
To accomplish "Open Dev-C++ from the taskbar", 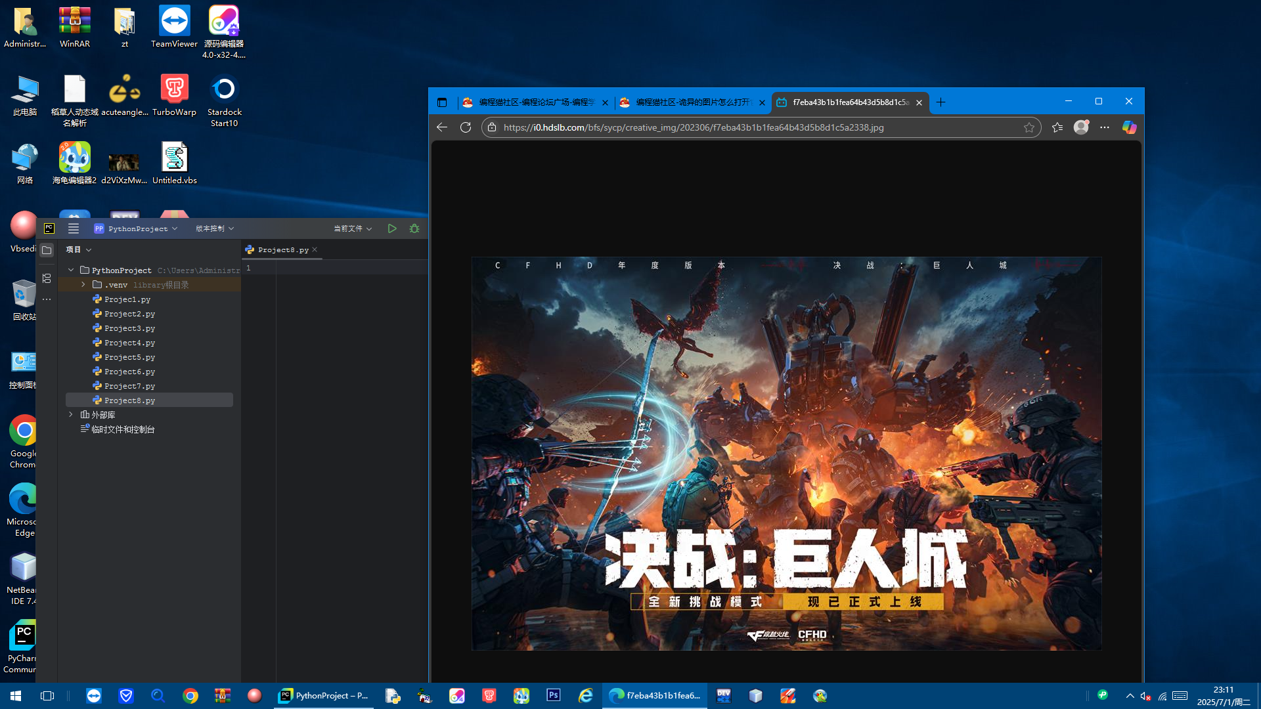I will 724,696.
